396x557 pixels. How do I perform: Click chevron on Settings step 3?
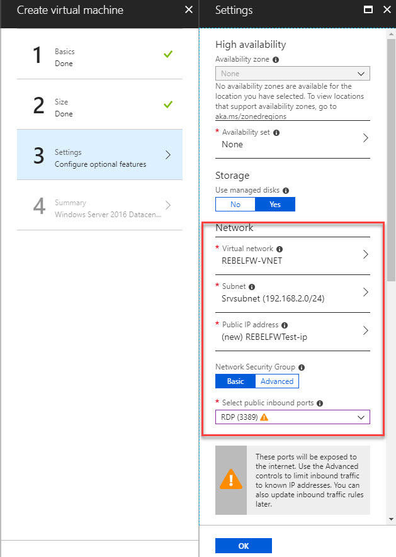point(168,155)
